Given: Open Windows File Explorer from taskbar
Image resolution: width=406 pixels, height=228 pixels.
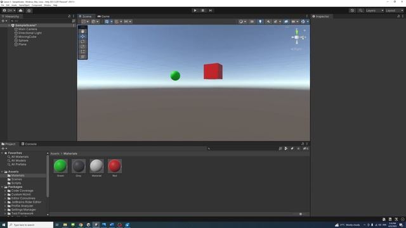Looking at the screenshot, I should (x=65, y=225).
